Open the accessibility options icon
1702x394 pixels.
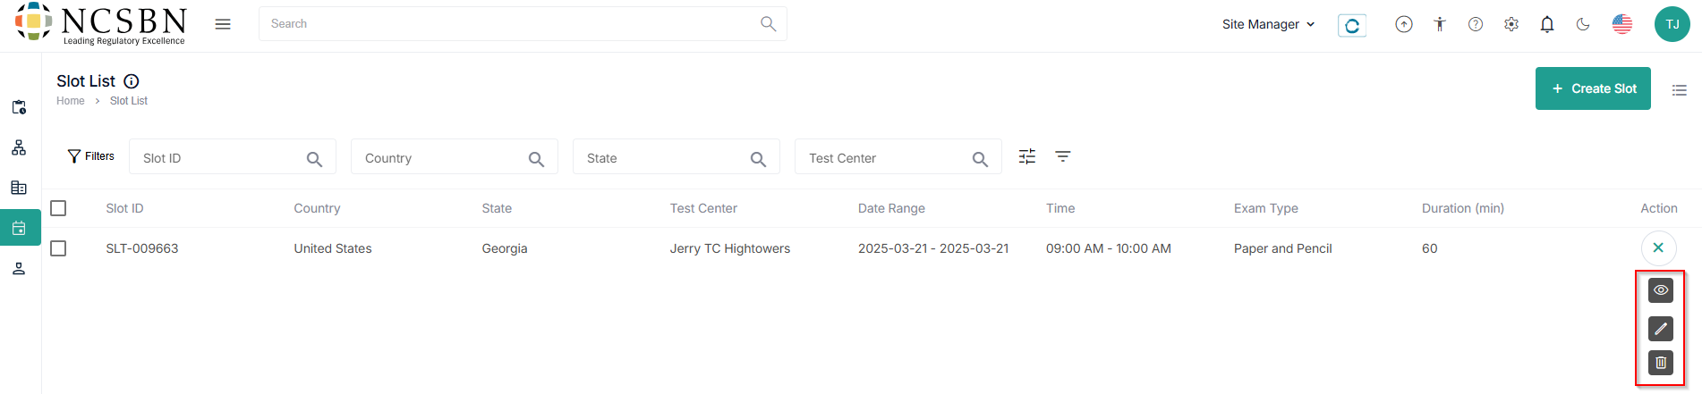coord(1440,25)
